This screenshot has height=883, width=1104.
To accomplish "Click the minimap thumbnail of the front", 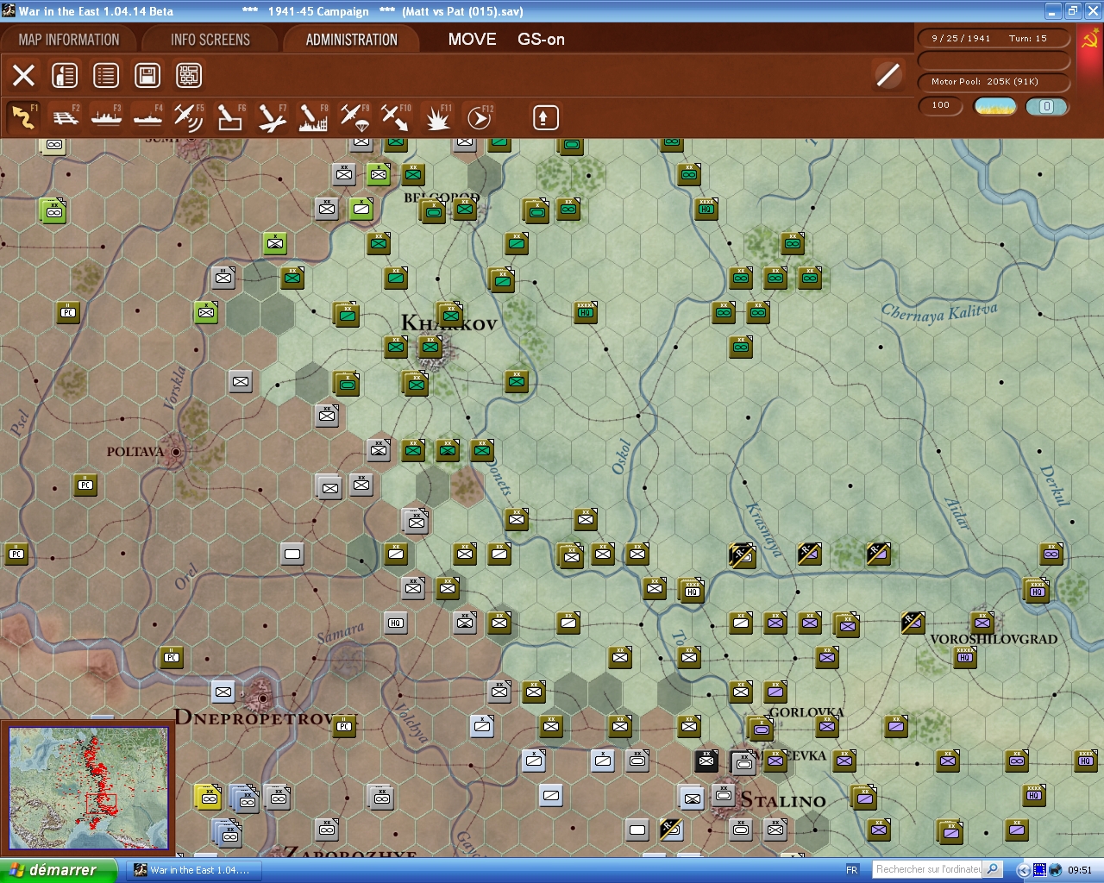I will click(x=88, y=788).
